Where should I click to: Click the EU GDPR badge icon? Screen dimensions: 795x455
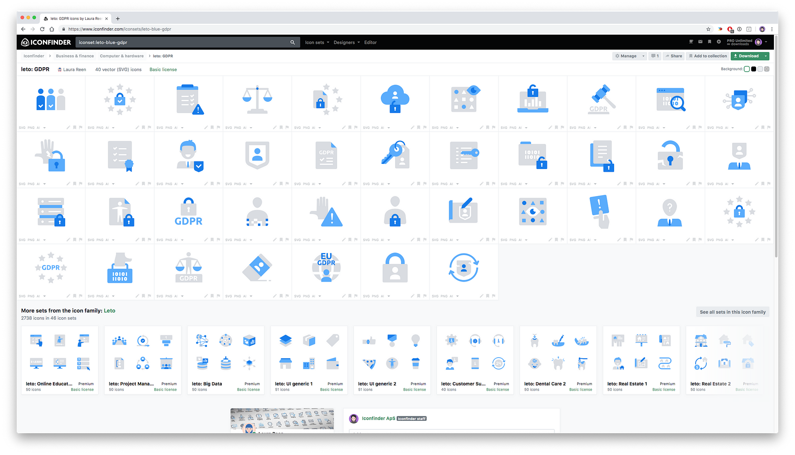(x=326, y=267)
